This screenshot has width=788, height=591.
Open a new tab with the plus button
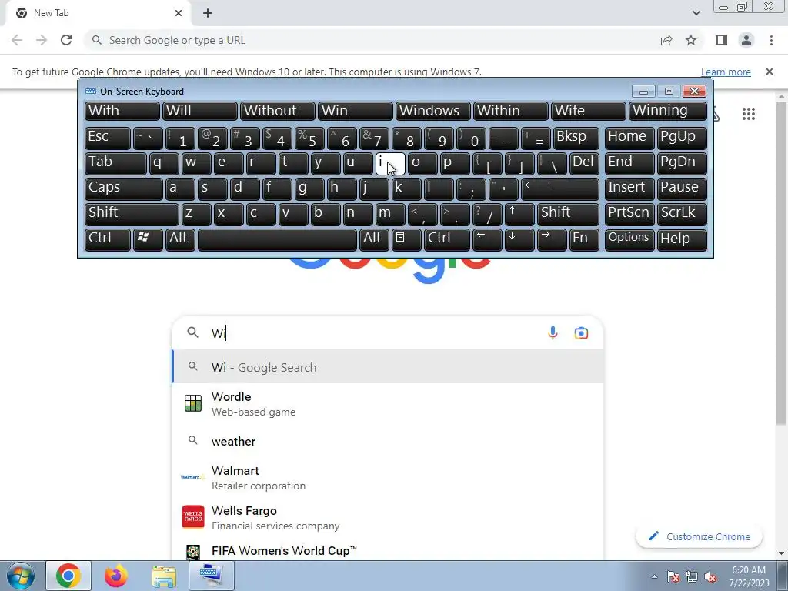click(208, 13)
